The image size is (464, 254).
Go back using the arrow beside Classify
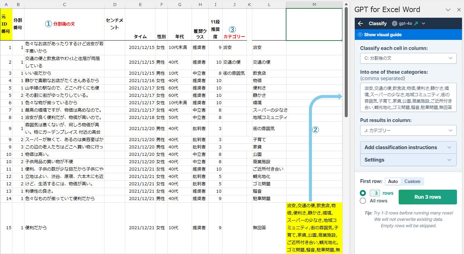click(360, 23)
